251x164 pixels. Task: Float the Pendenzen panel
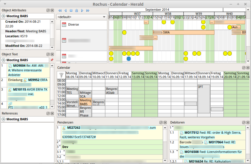tap(161, 122)
